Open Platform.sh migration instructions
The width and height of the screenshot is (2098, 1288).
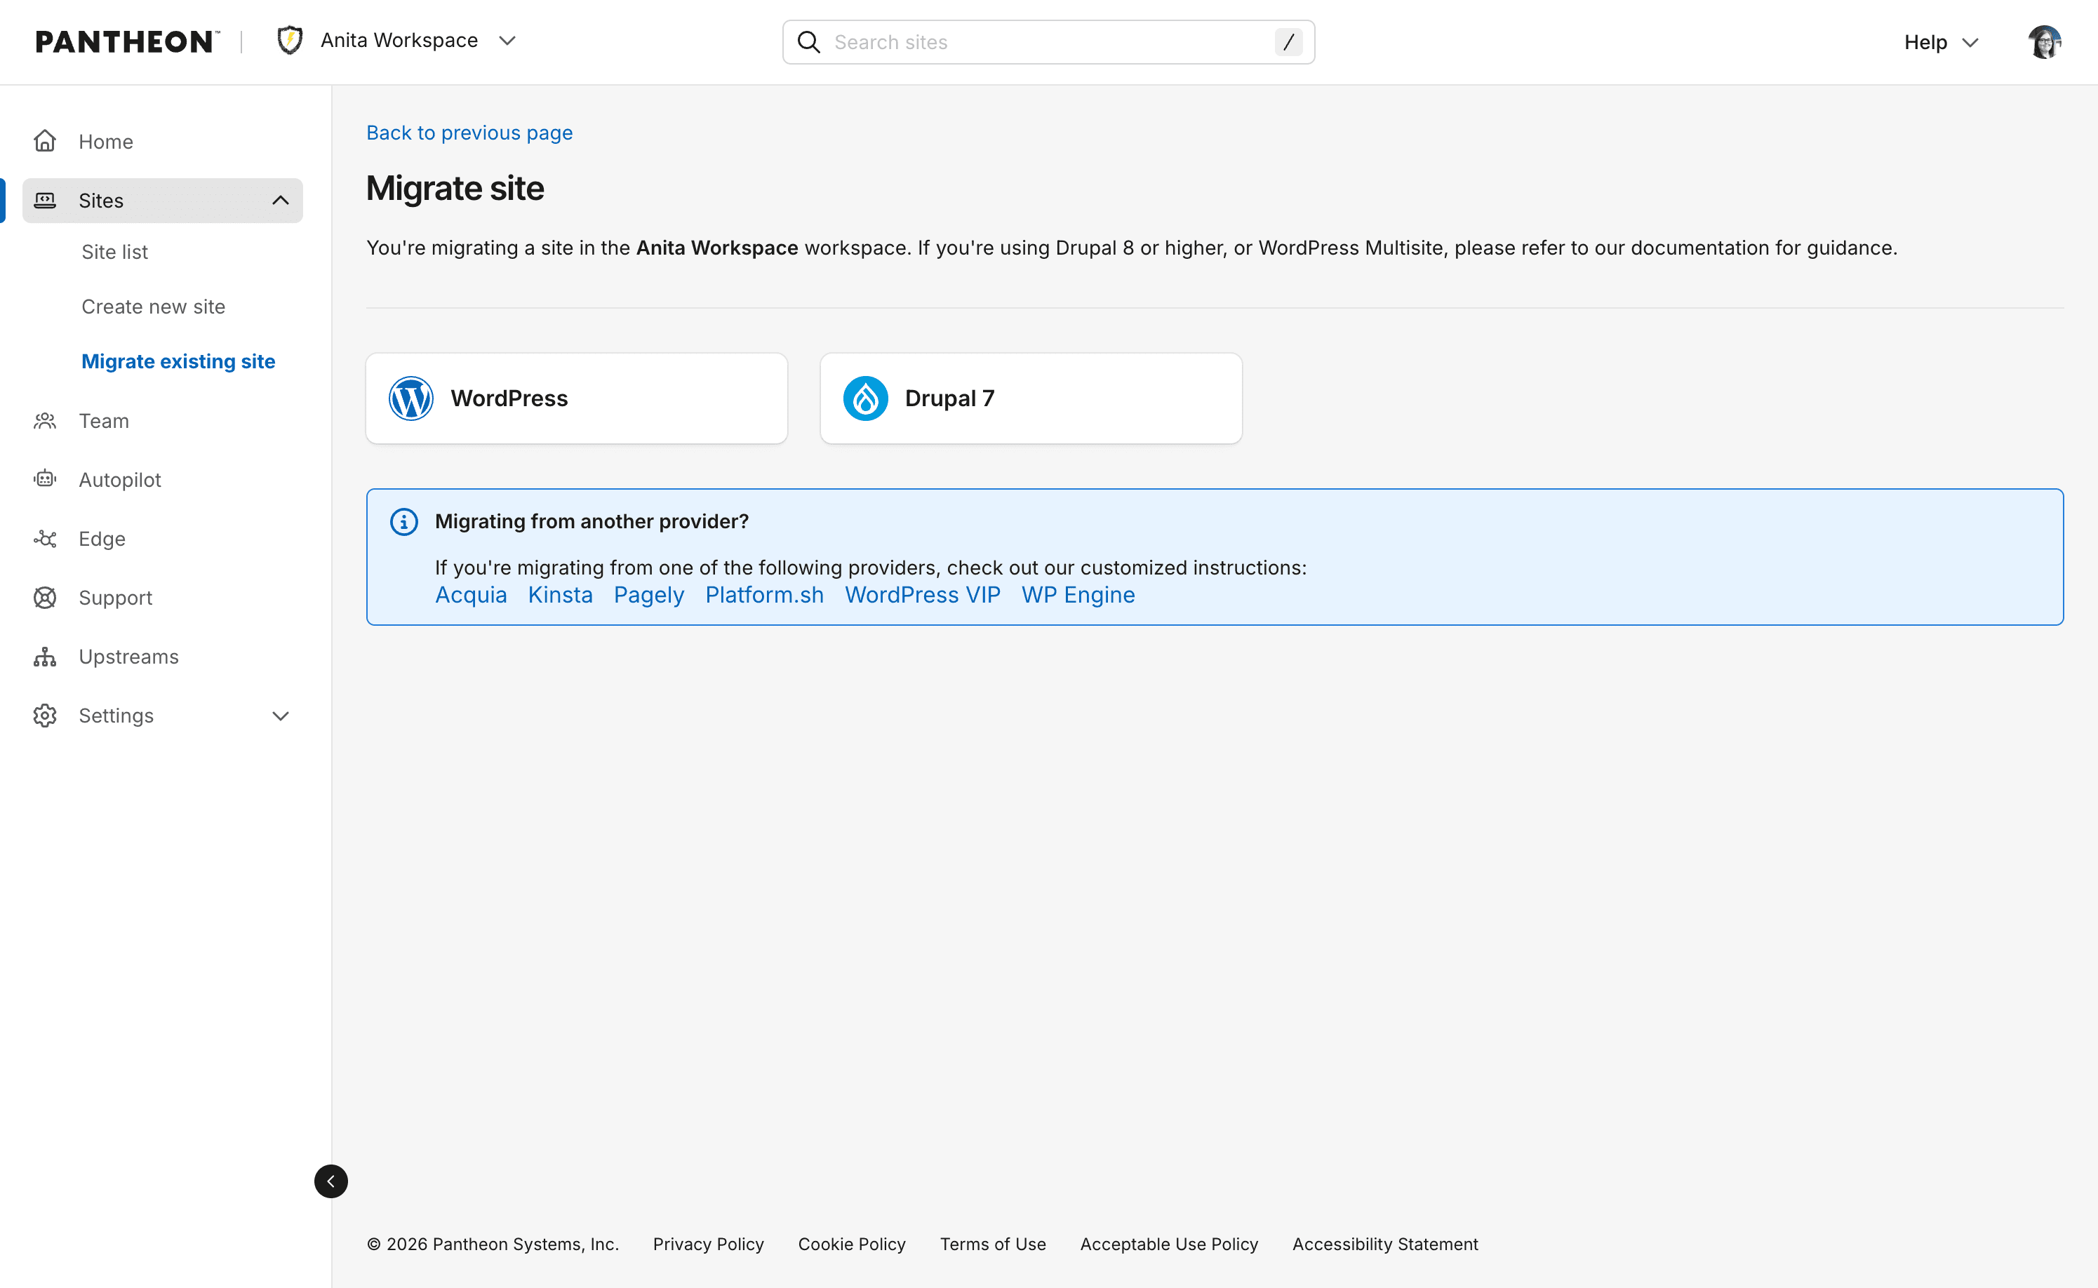pyautogui.click(x=765, y=595)
